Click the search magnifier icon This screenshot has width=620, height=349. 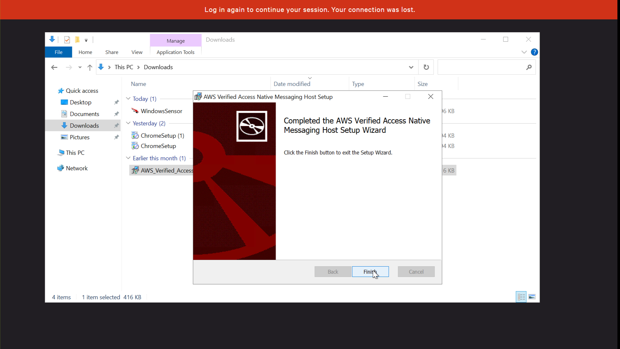click(x=529, y=67)
